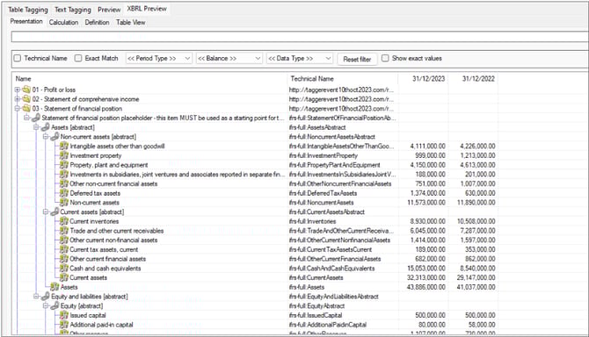The image size is (589, 337).
Task: Collapse the 03 - Statement of financial position node
Action: coord(18,108)
